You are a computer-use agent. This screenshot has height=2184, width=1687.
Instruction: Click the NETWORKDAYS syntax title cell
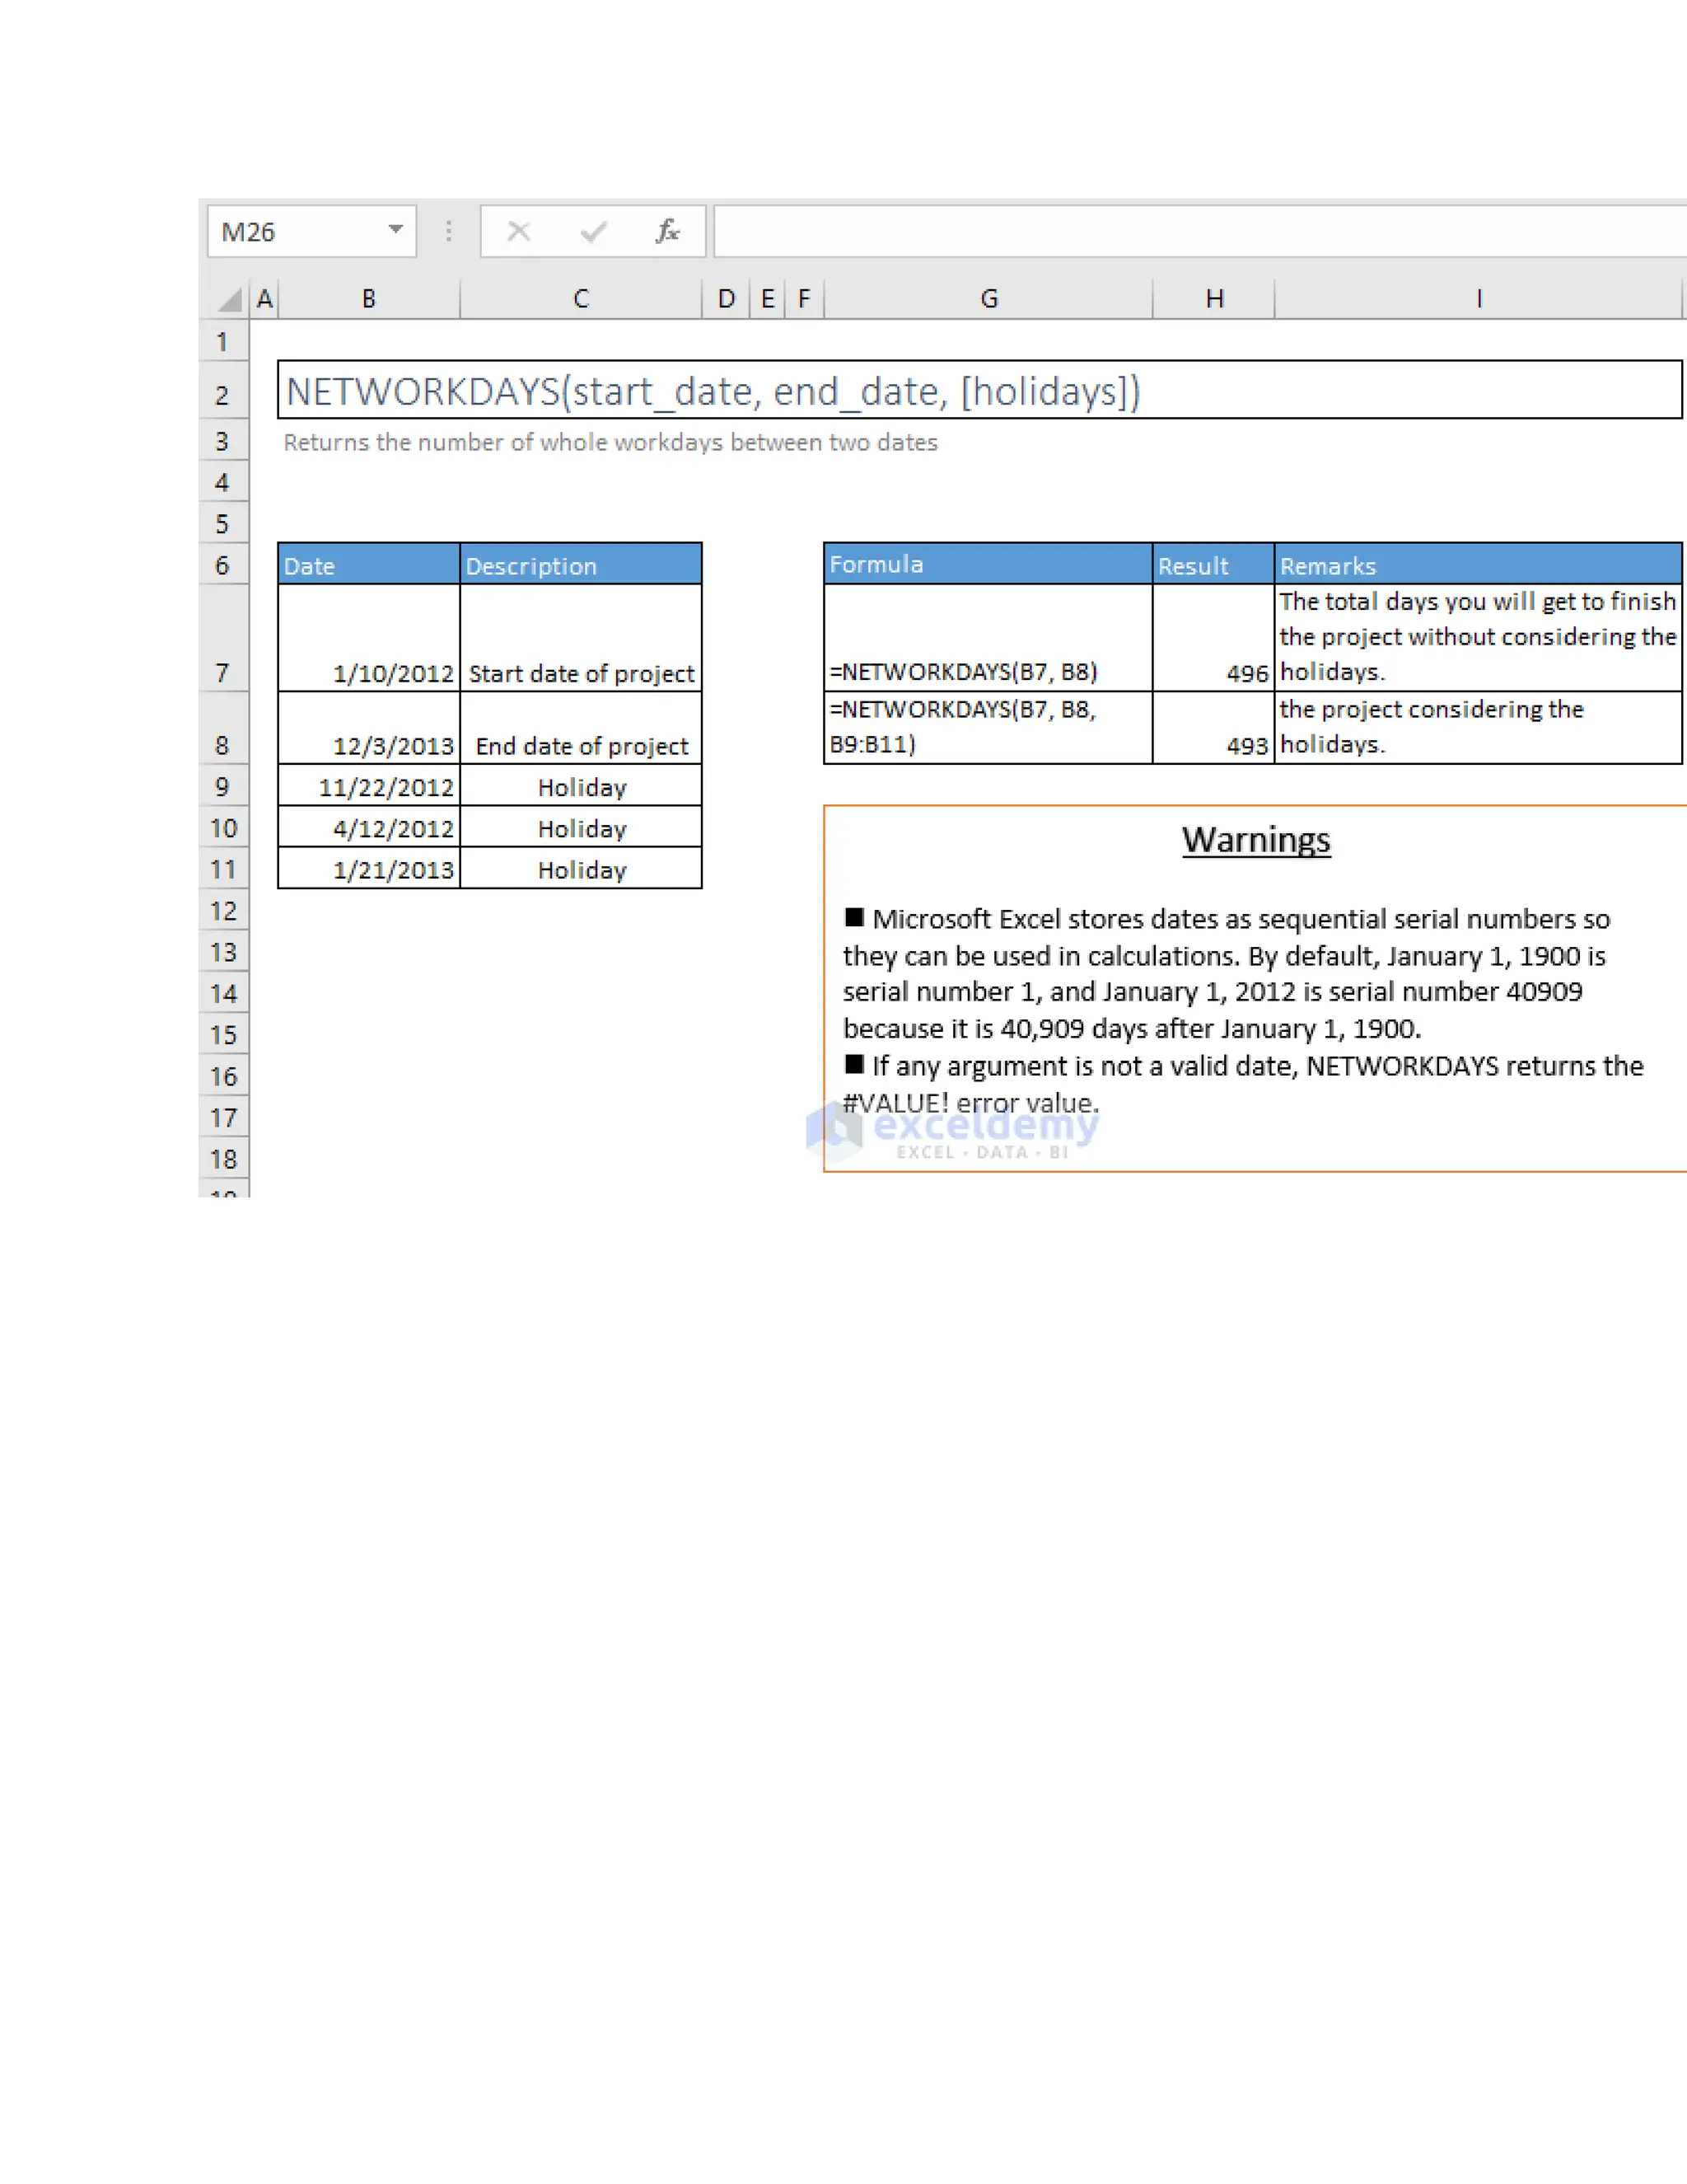pyautogui.click(x=979, y=390)
